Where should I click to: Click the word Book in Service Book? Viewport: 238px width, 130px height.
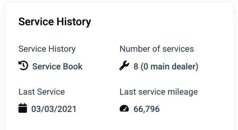(72, 67)
